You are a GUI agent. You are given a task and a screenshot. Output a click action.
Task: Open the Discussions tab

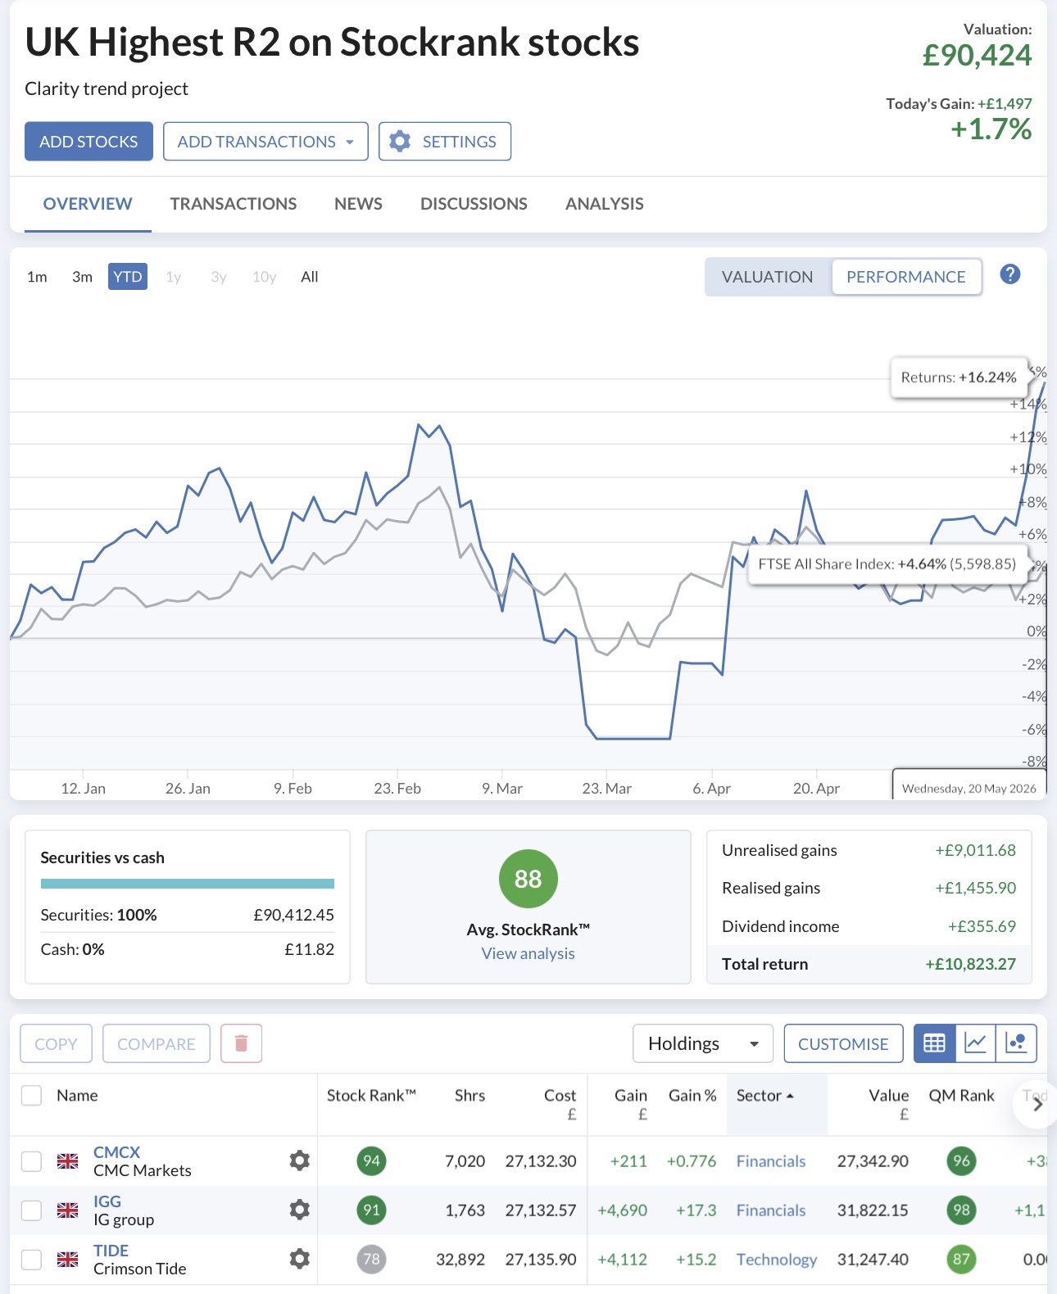[474, 204]
